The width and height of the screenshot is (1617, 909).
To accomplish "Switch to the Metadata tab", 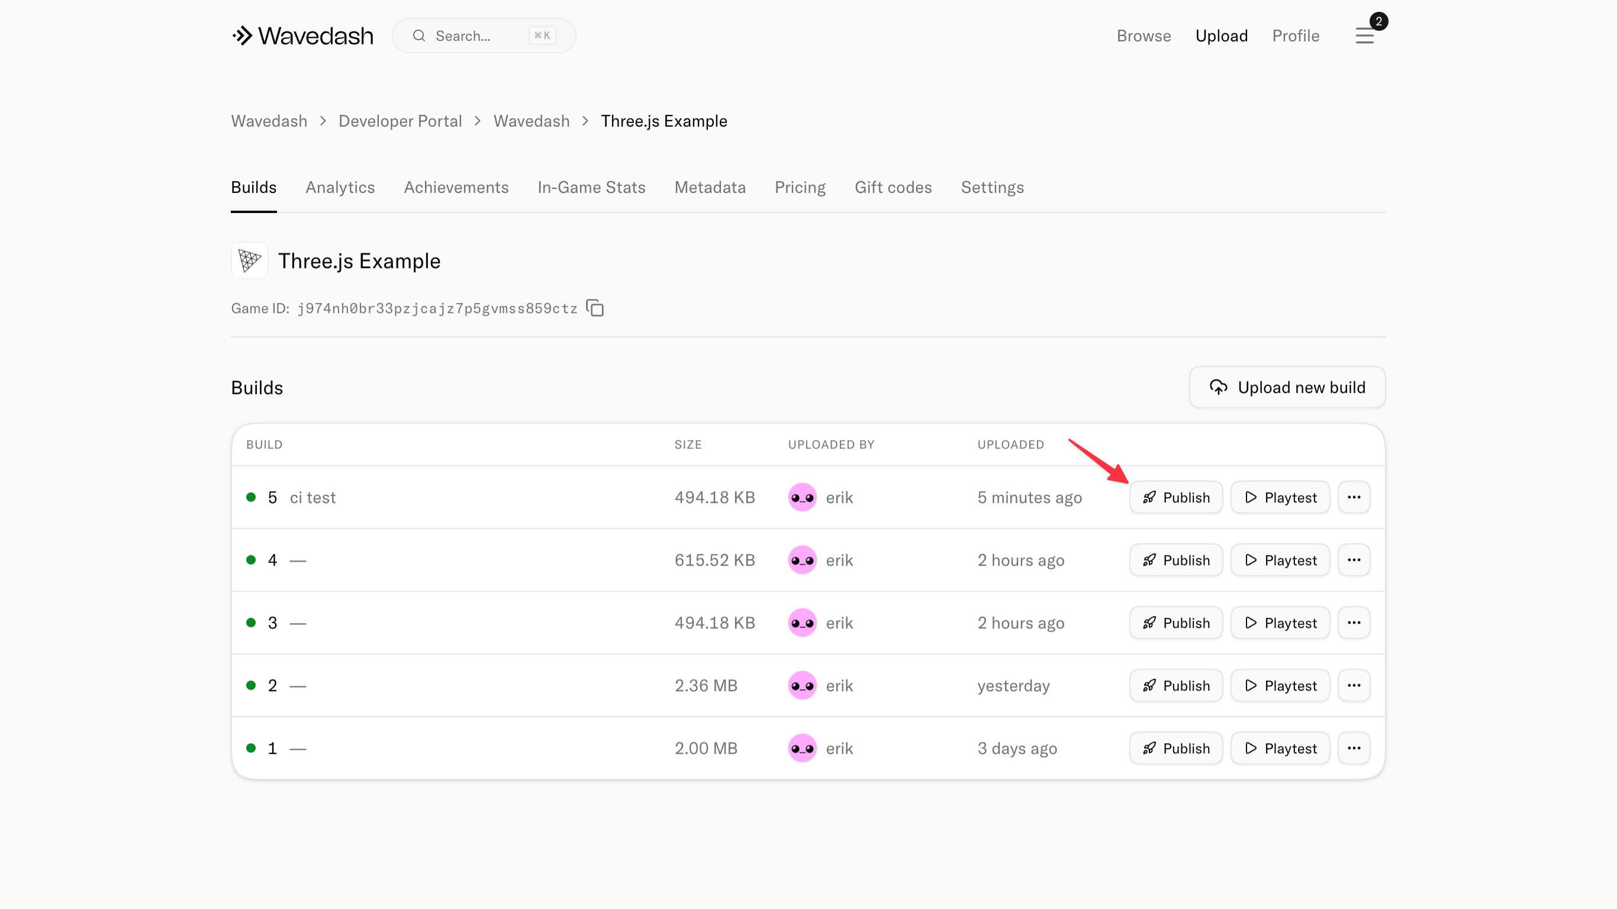I will (x=709, y=188).
